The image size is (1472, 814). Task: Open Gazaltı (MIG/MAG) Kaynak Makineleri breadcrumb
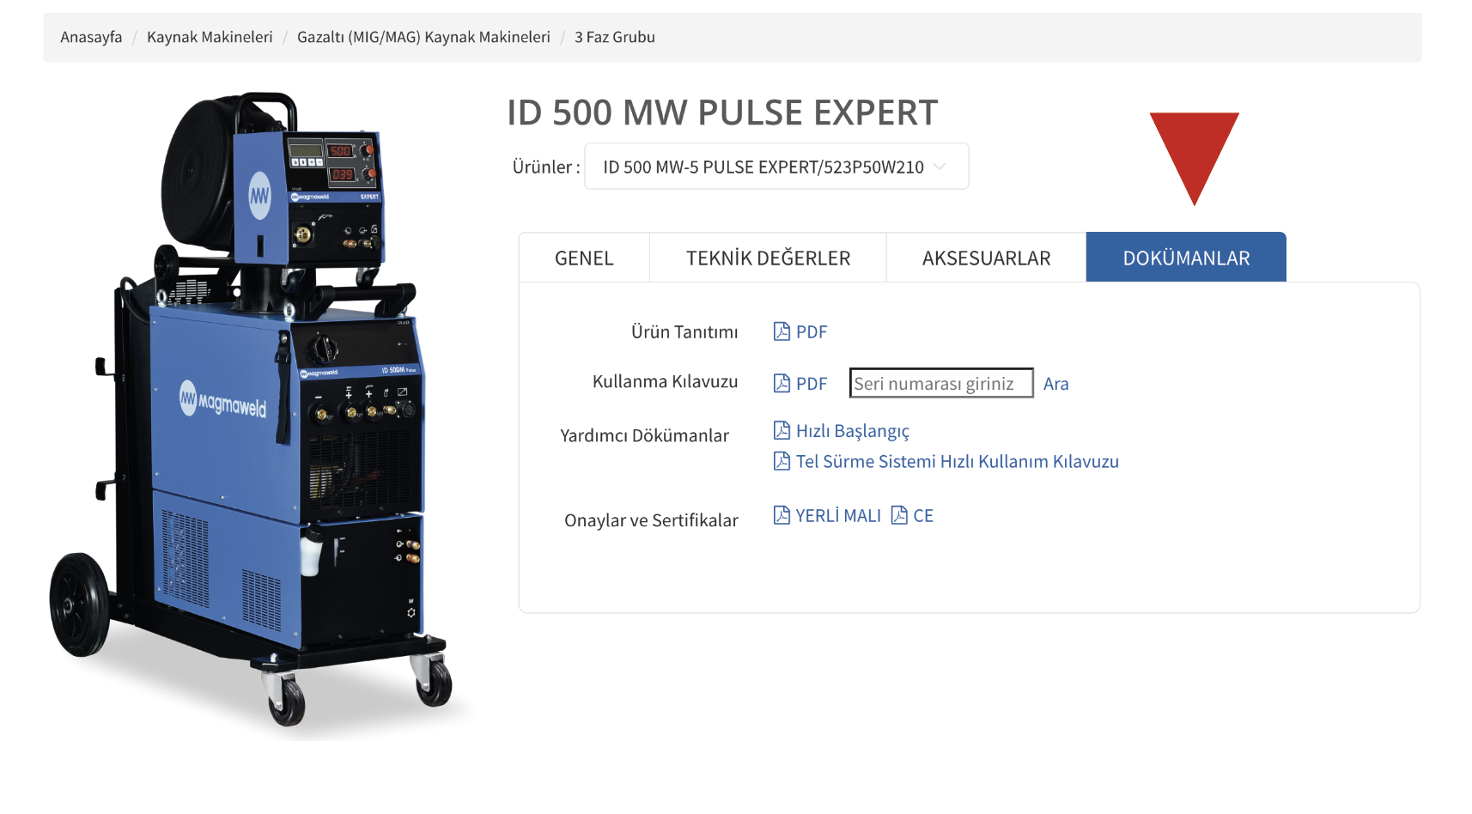[x=423, y=37]
